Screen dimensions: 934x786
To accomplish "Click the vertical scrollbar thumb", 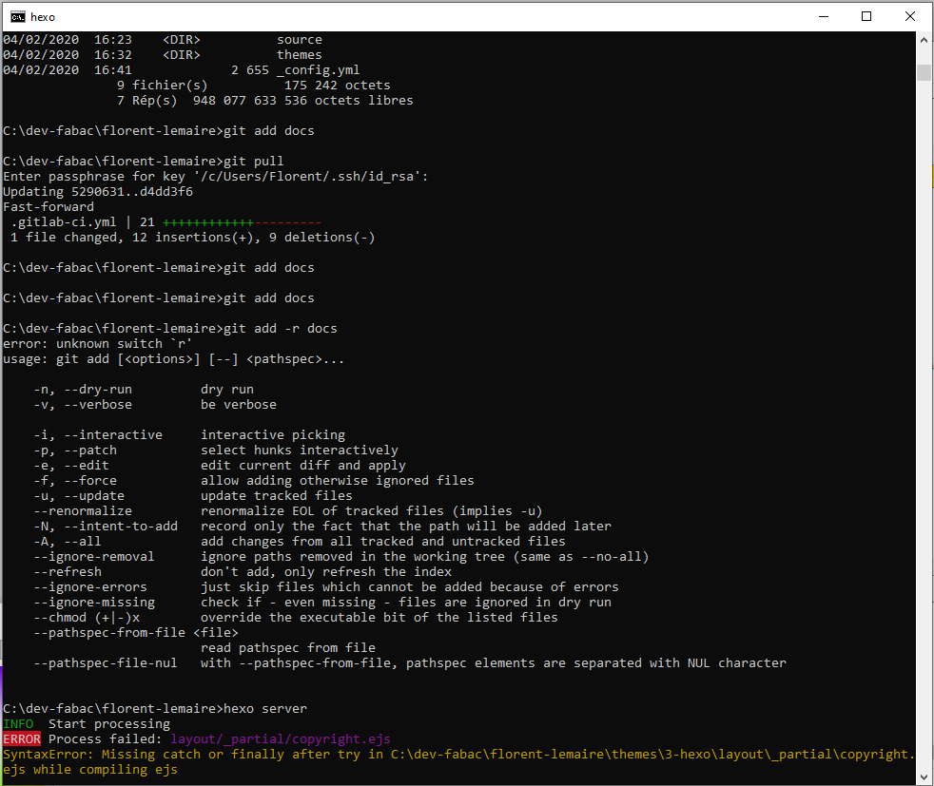I will (924, 72).
